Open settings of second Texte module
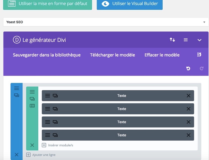Viewport: 209px width, 160px height. coord(48,109)
